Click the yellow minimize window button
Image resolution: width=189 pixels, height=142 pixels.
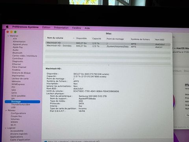(x=11, y=32)
